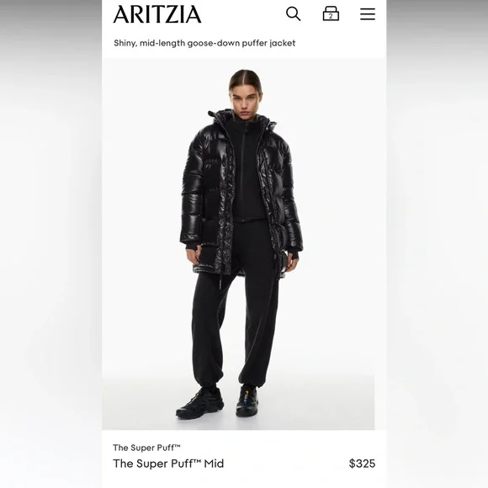Open the search magnifying glass icon
Screen dimensions: 488x488
coord(293,14)
